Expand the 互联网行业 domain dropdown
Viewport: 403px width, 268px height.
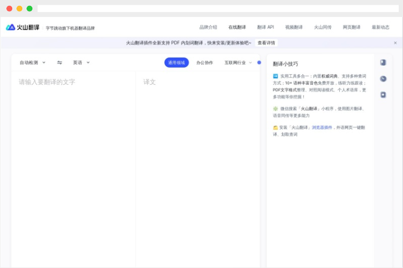(238, 62)
